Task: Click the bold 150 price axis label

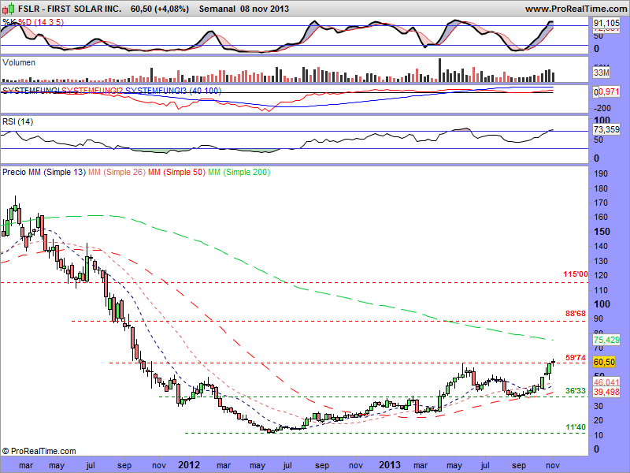Action: 602,232
